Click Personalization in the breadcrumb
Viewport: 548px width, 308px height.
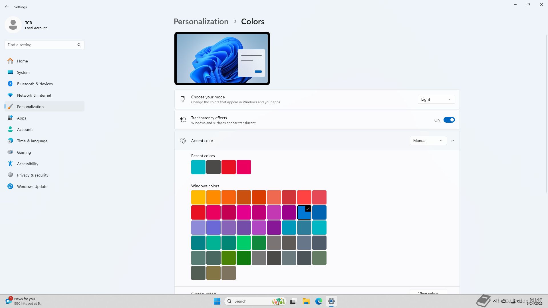[x=201, y=21]
